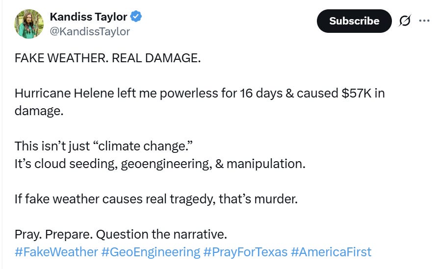Open the #FakeWeather hashtag
This screenshot has height=269, width=440.
(x=56, y=252)
